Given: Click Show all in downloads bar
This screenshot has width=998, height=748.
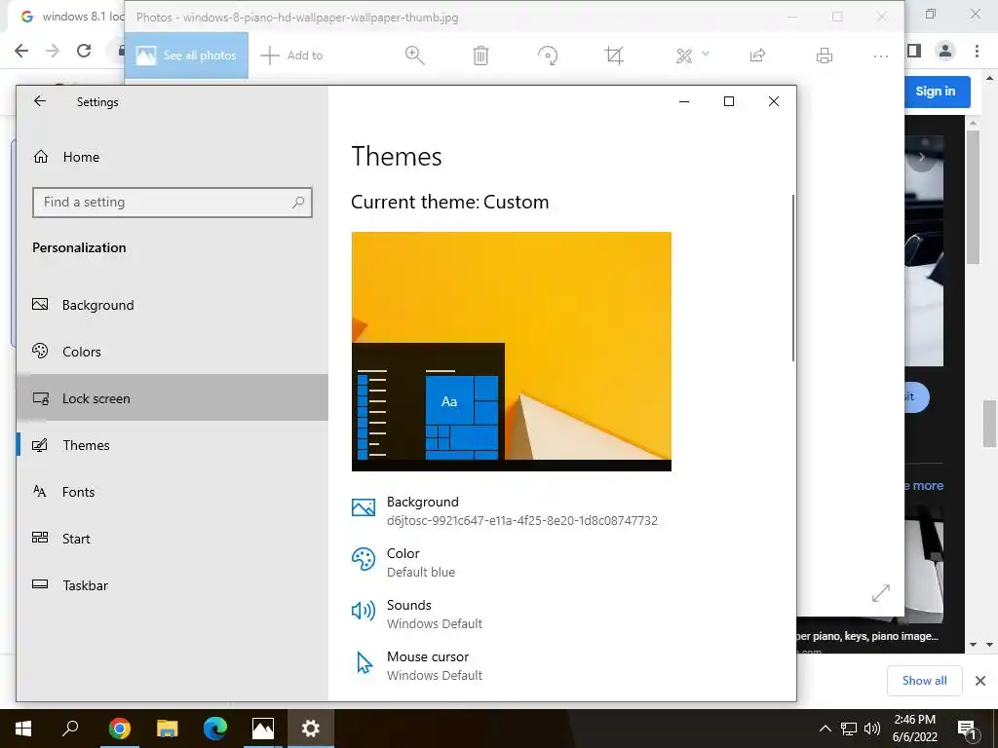Looking at the screenshot, I should point(924,681).
